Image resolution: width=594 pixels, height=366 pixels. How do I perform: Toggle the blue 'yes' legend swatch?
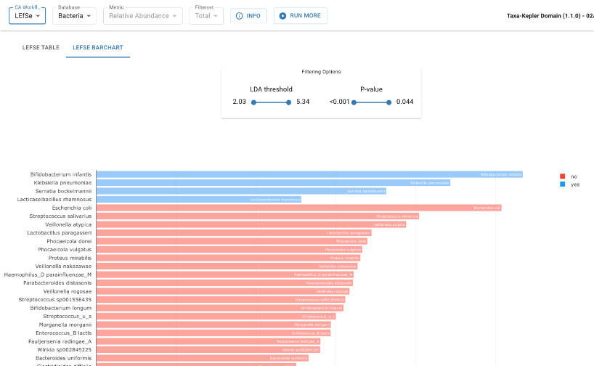[x=562, y=184]
